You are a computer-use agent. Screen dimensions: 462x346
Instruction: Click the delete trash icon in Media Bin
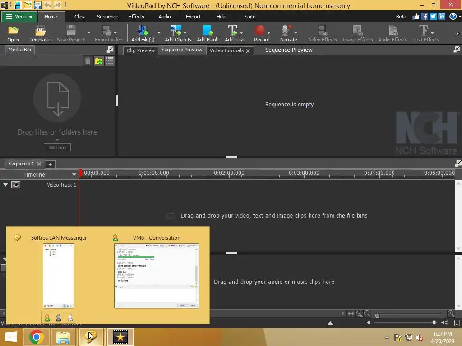coord(88,61)
